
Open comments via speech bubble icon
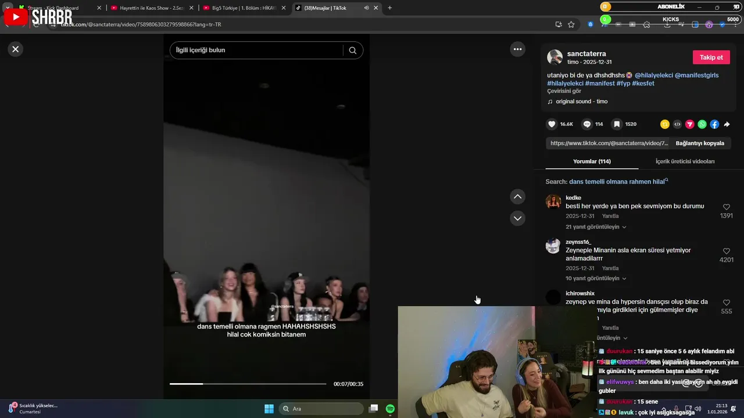pyautogui.click(x=587, y=124)
